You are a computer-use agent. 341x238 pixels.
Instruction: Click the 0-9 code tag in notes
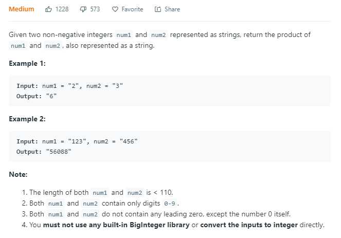click(x=169, y=204)
